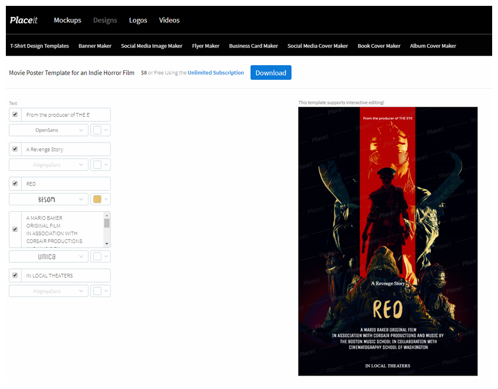The image size is (498, 389).
Task: Select the Videos menu item
Action: tap(169, 20)
